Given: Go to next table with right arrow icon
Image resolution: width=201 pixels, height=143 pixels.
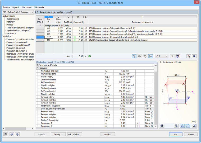Looking at the screenshot, I should (17, 134).
